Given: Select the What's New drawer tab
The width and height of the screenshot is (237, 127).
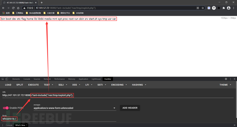Looking at the screenshot, I should [x=20, y=125].
